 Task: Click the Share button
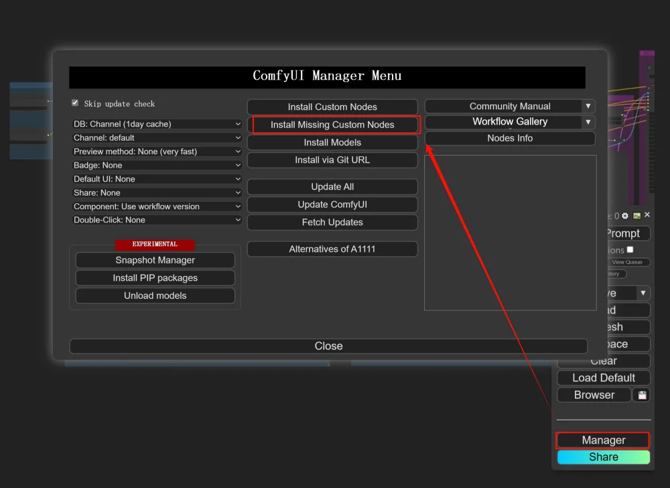coord(604,456)
